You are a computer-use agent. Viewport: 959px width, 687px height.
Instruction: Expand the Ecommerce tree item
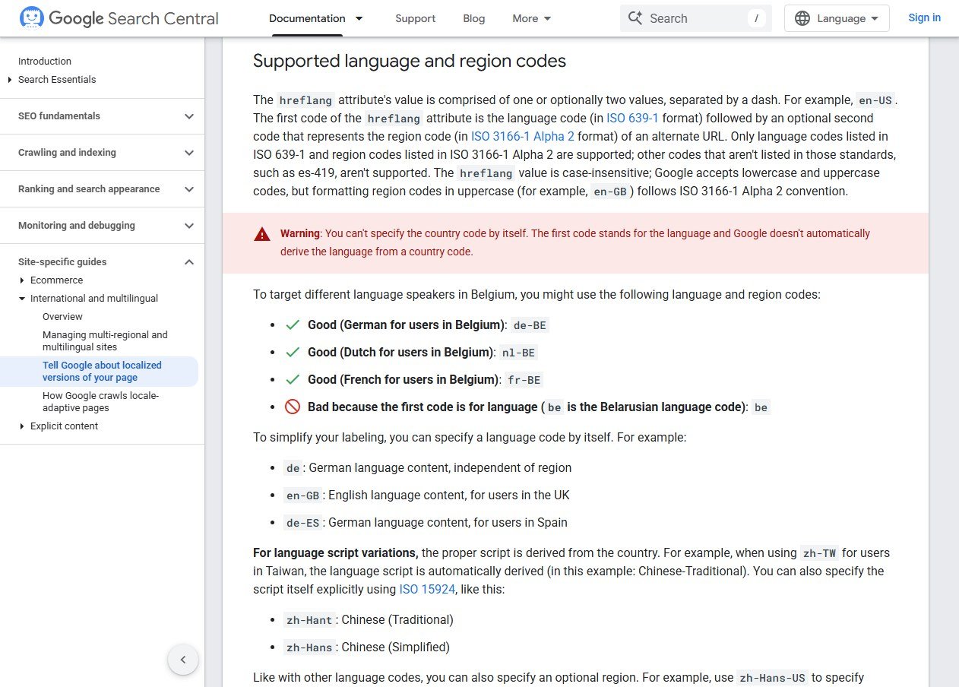22,280
